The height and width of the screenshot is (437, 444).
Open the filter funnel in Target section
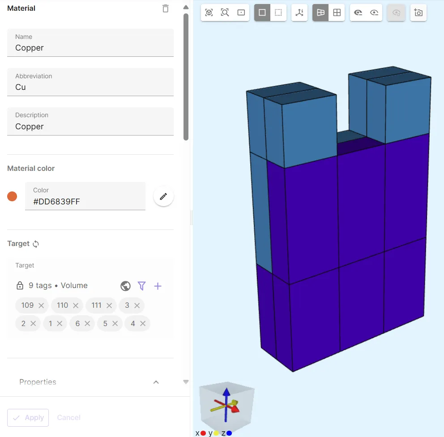(x=142, y=286)
